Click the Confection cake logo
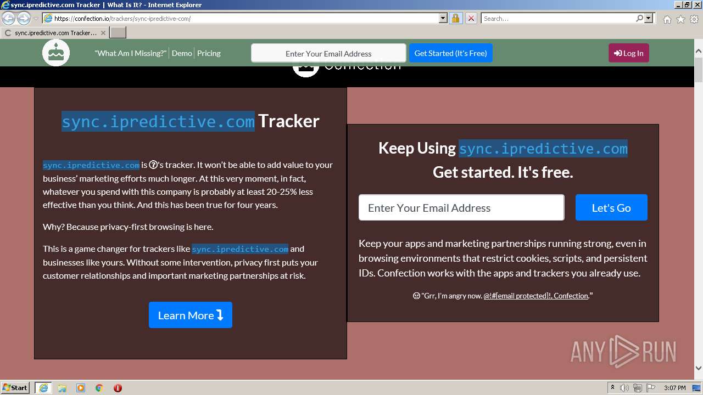This screenshot has height=395, width=703. 56,53
